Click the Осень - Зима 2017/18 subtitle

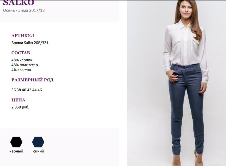24,10
